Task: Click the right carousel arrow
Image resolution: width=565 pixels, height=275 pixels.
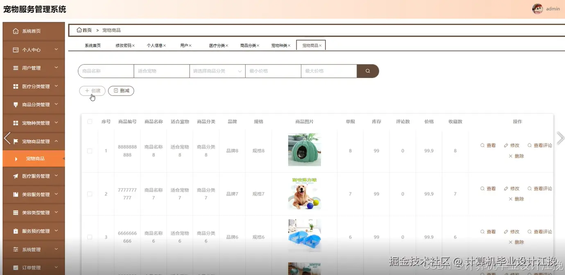Action: 560,138
